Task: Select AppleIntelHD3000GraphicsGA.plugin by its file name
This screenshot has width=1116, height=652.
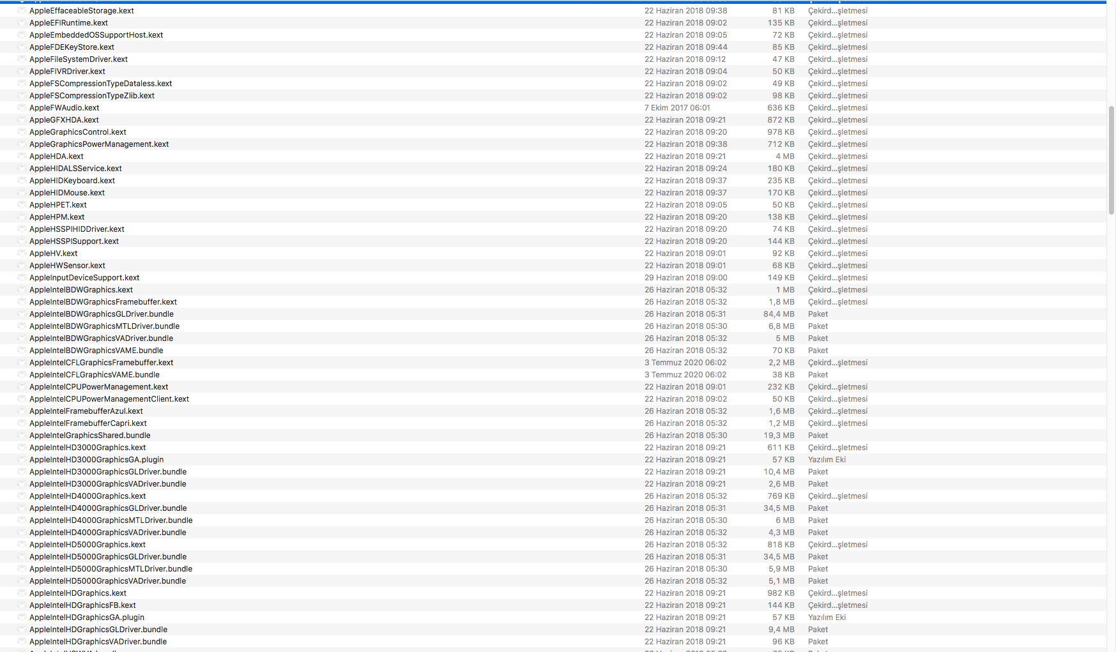Action: pos(96,460)
